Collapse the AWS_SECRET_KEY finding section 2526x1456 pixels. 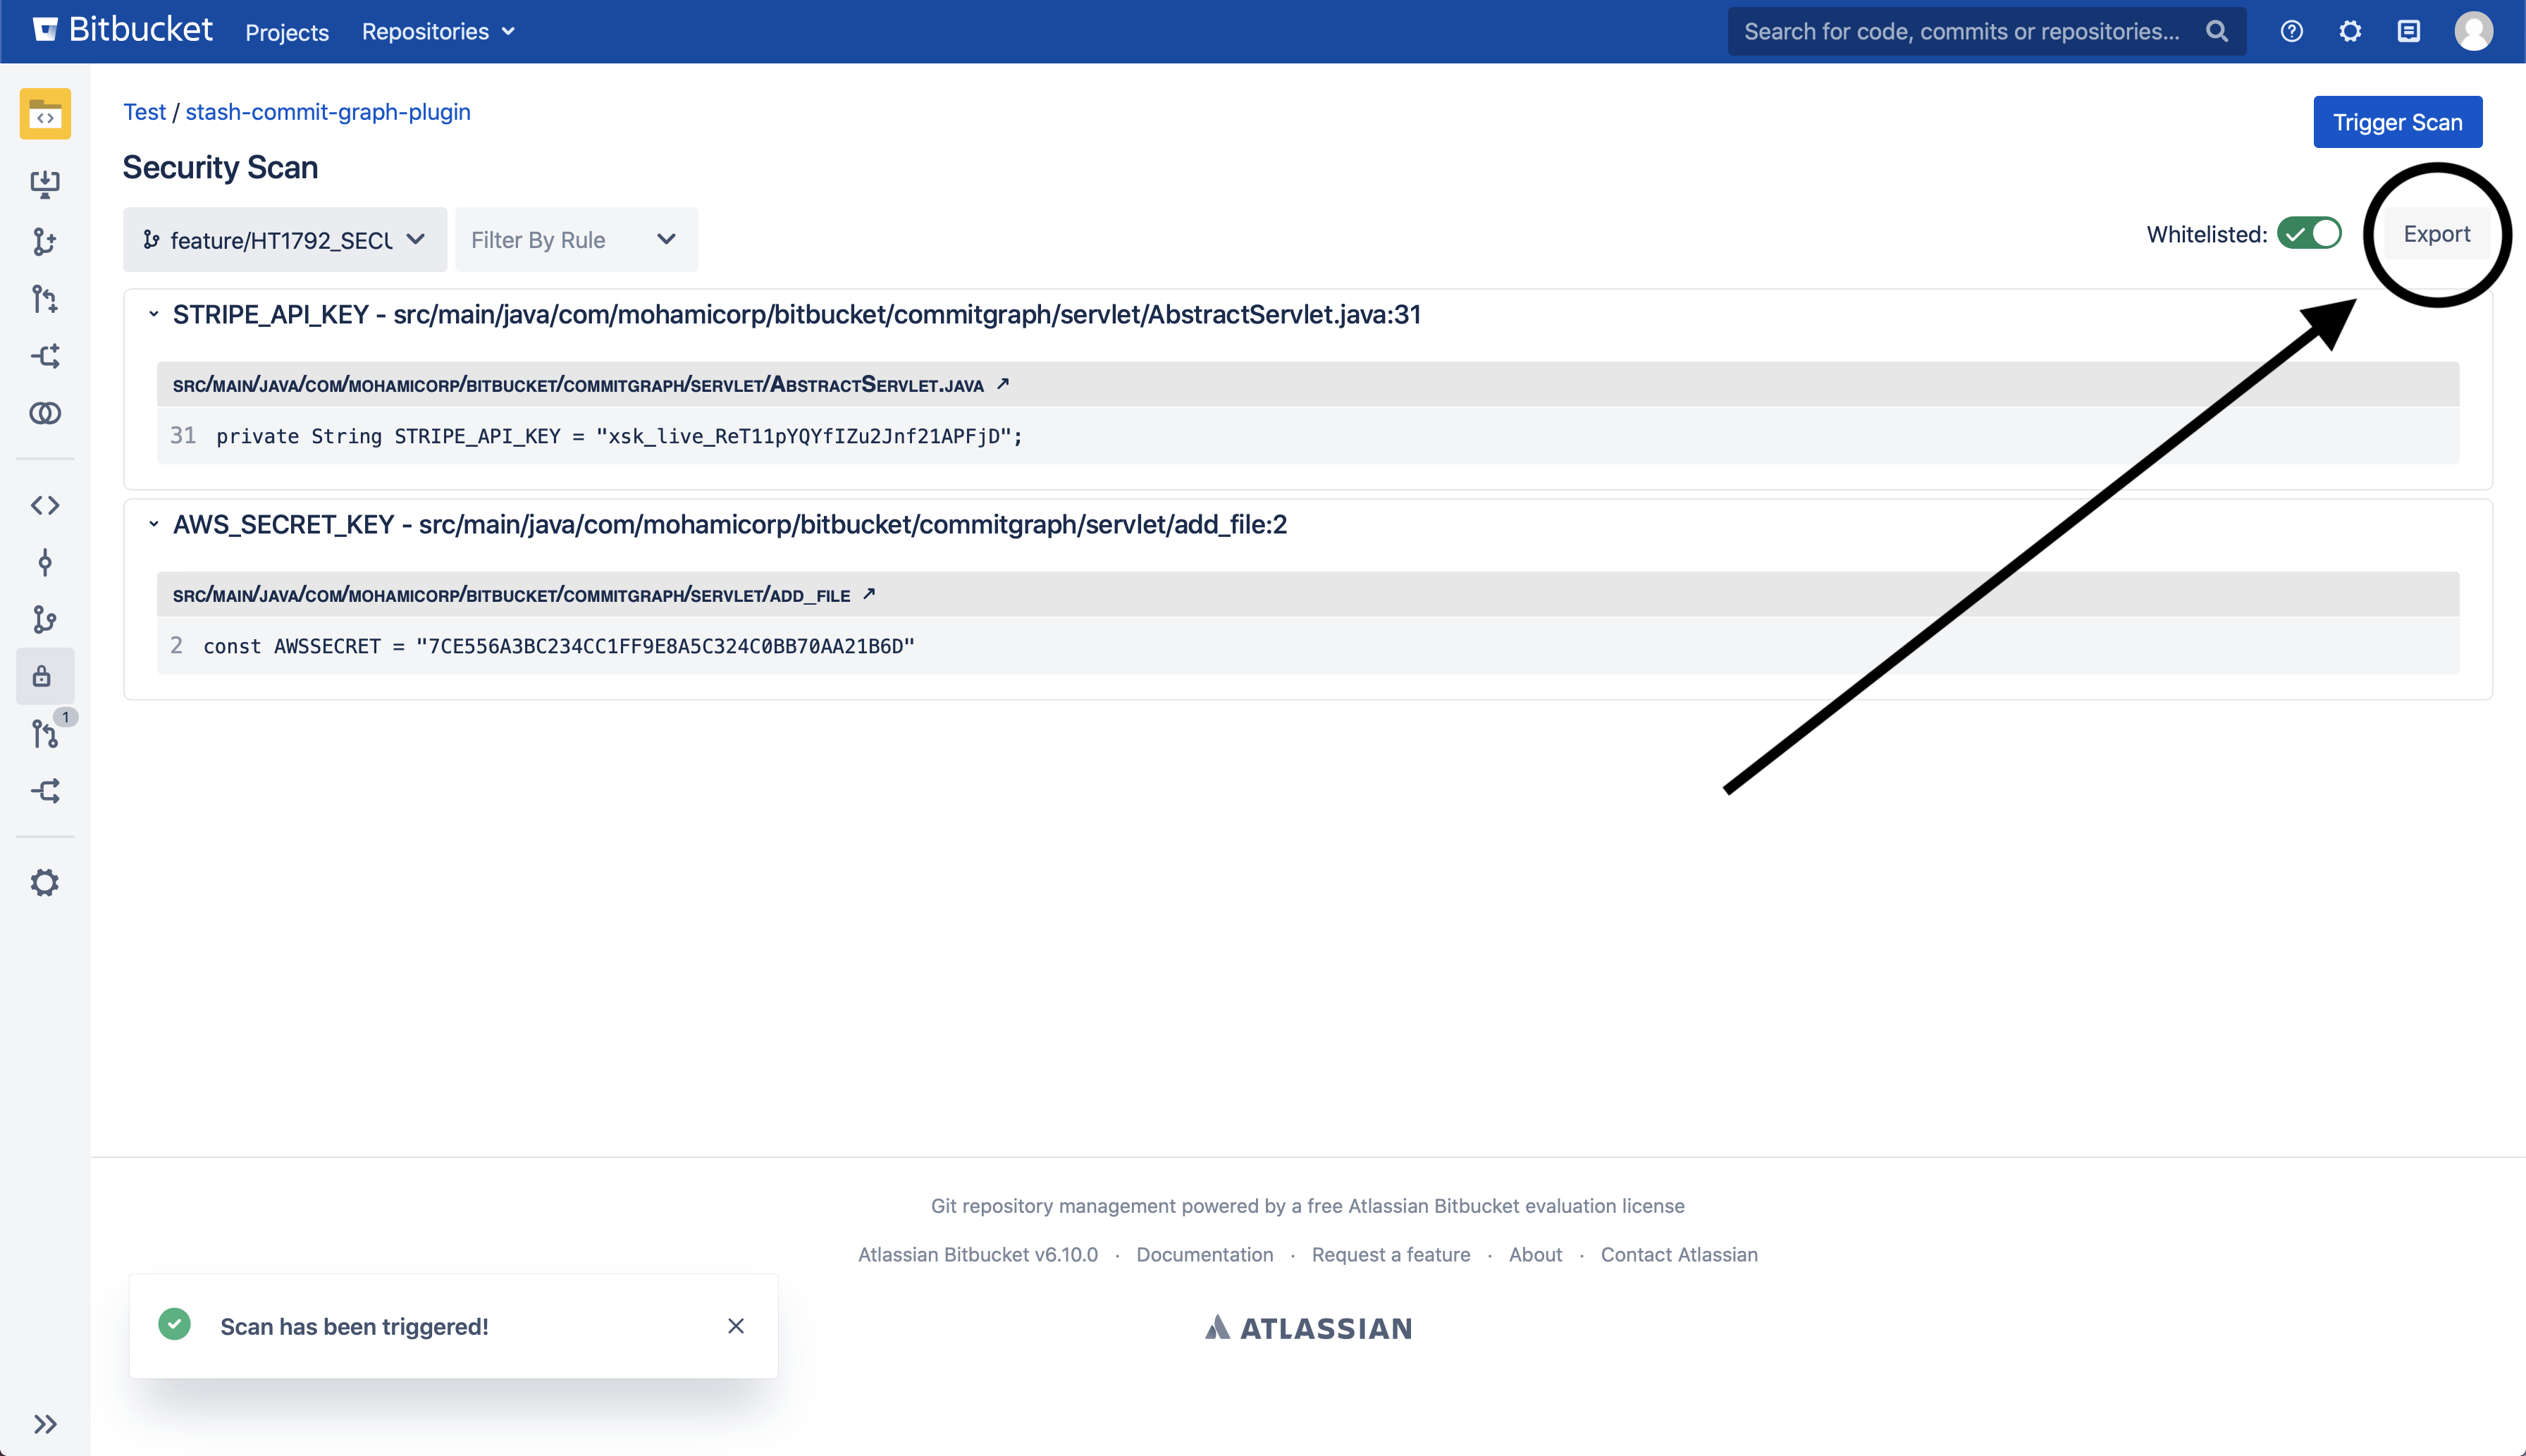(x=153, y=524)
